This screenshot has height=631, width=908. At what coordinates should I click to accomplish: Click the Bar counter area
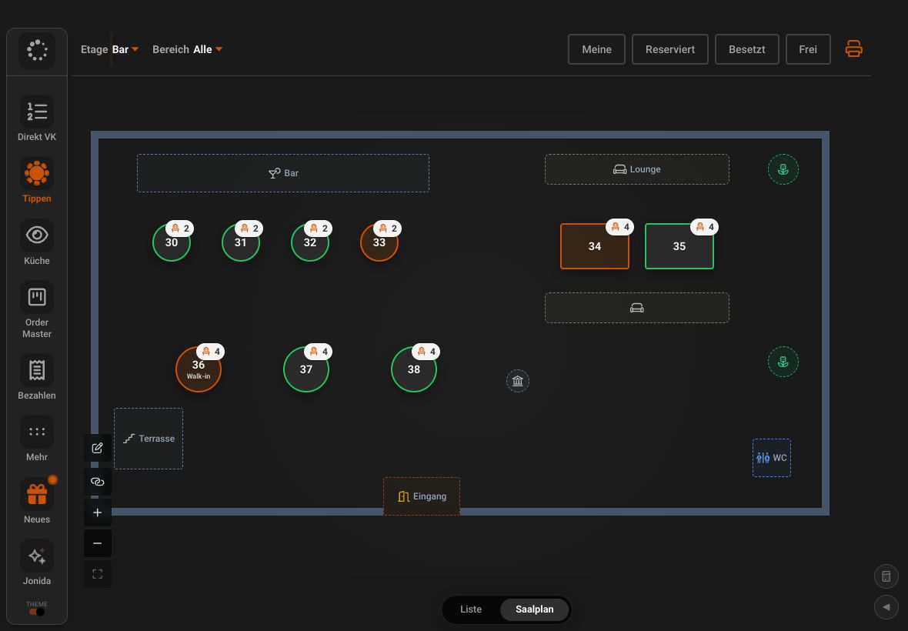[283, 173]
